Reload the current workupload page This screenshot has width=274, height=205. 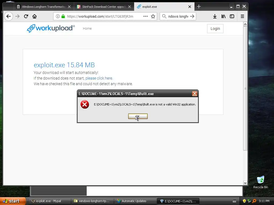coord(26,16)
